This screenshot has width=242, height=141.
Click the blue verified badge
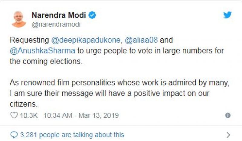(x=92, y=15)
